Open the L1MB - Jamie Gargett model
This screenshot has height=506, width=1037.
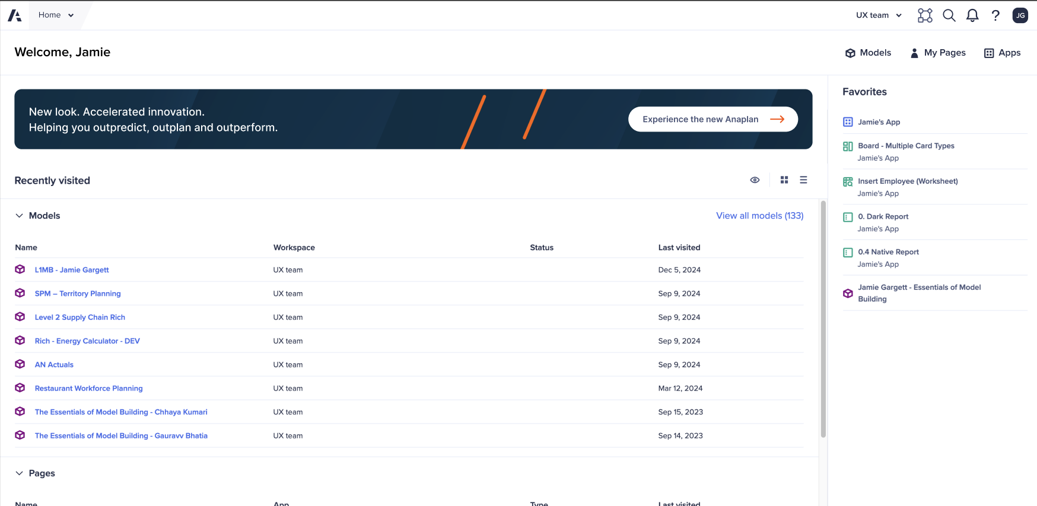[x=72, y=270]
